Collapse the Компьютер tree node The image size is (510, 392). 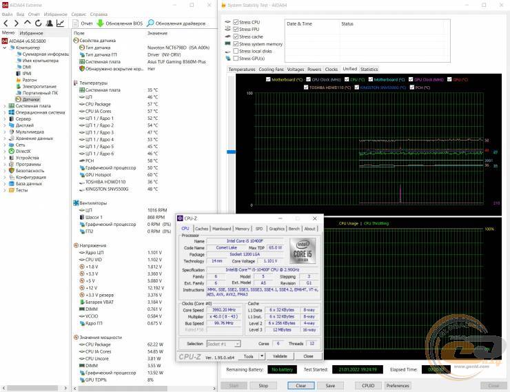tap(5, 48)
